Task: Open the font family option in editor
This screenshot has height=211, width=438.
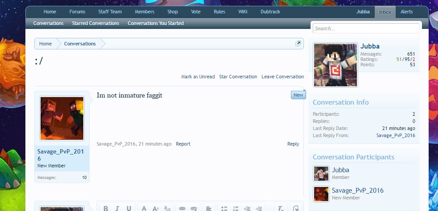Action: click(167, 208)
